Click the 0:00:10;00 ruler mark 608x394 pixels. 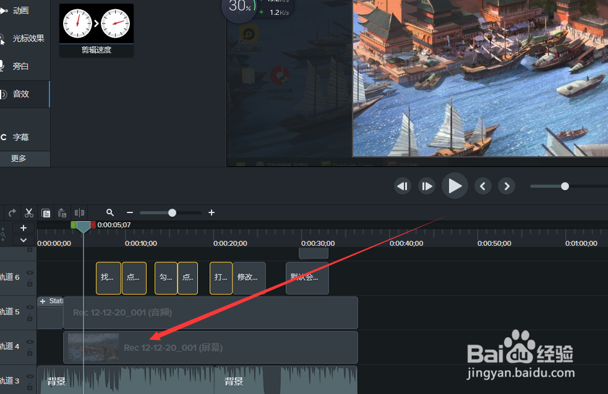click(141, 243)
